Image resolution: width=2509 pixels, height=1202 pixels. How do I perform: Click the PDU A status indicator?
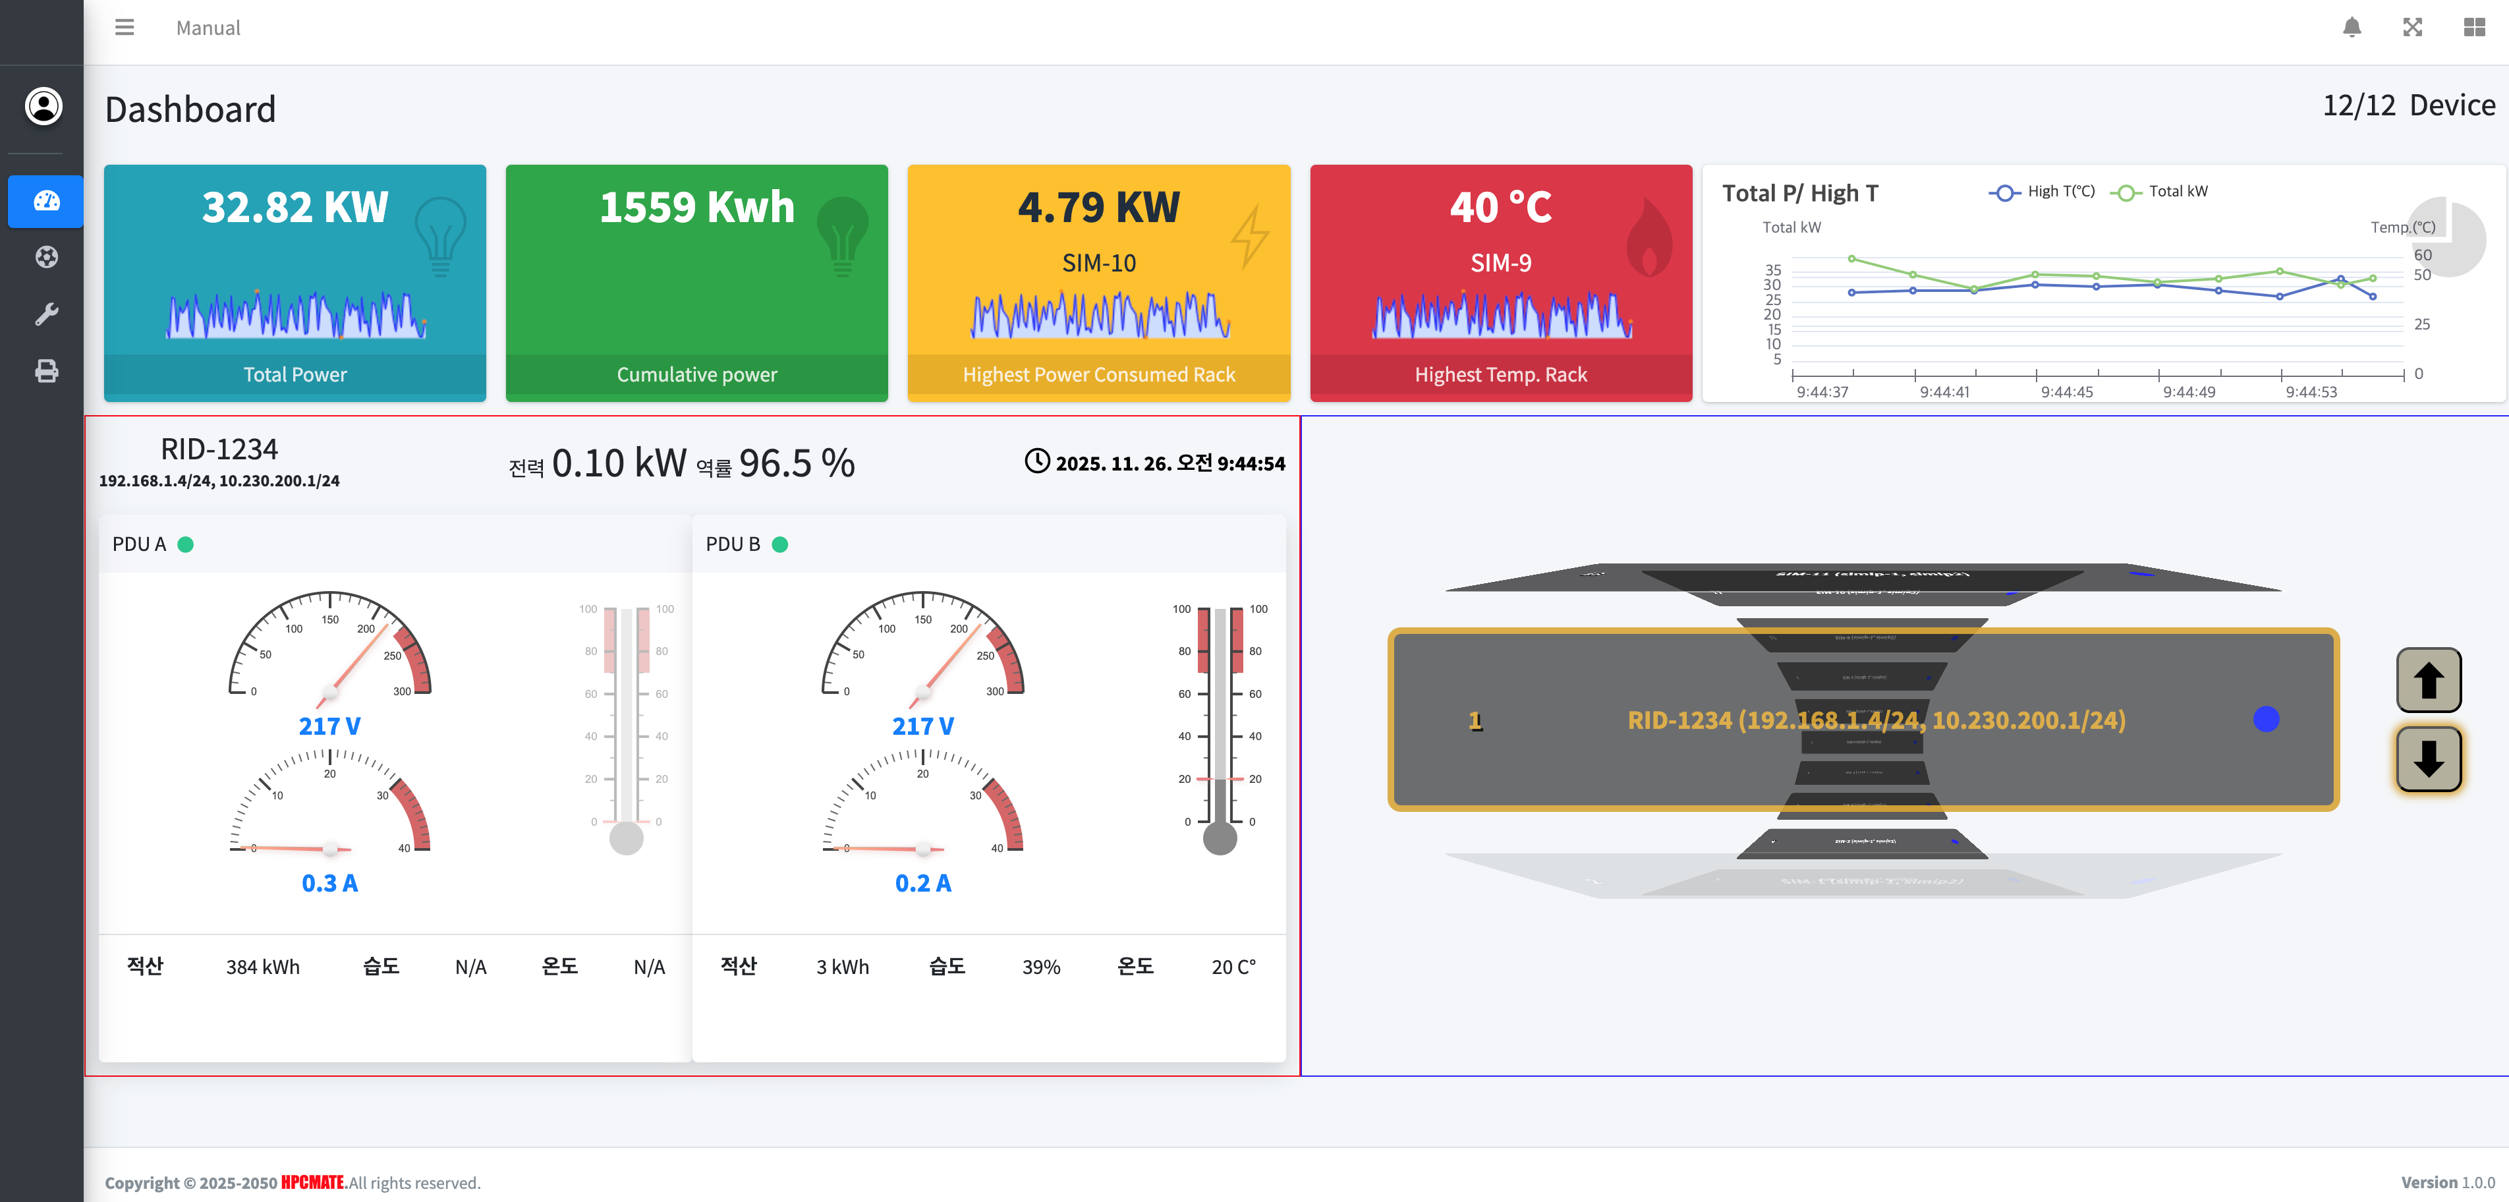186,544
